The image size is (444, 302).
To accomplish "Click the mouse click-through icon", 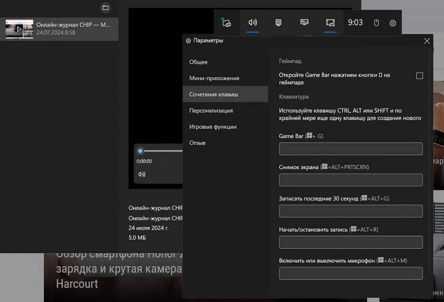I will point(376,23).
